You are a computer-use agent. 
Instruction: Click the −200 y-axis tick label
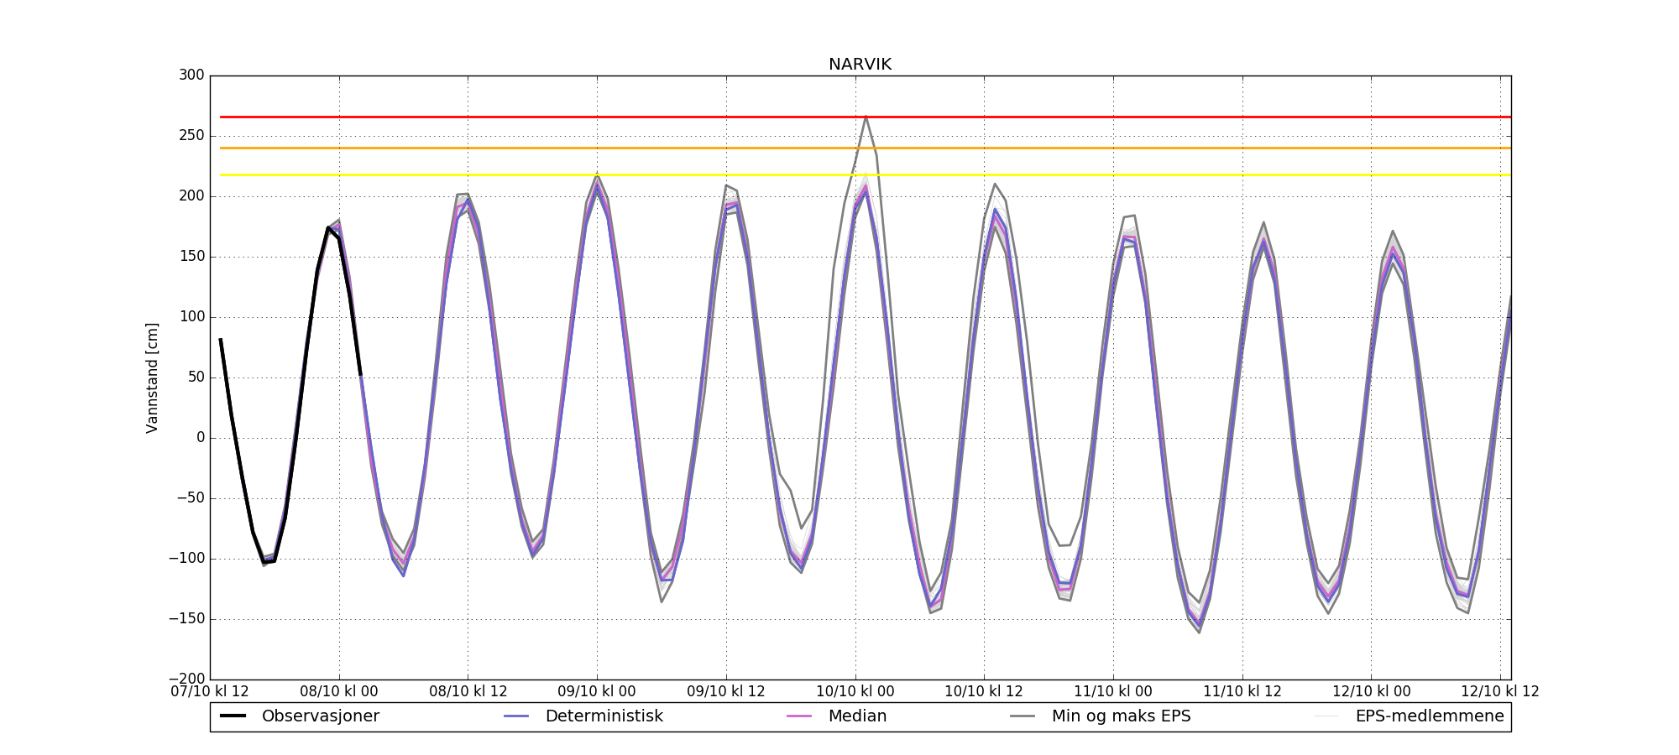coord(186,679)
